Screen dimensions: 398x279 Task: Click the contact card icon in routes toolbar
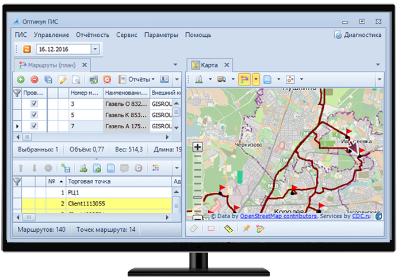164,79
